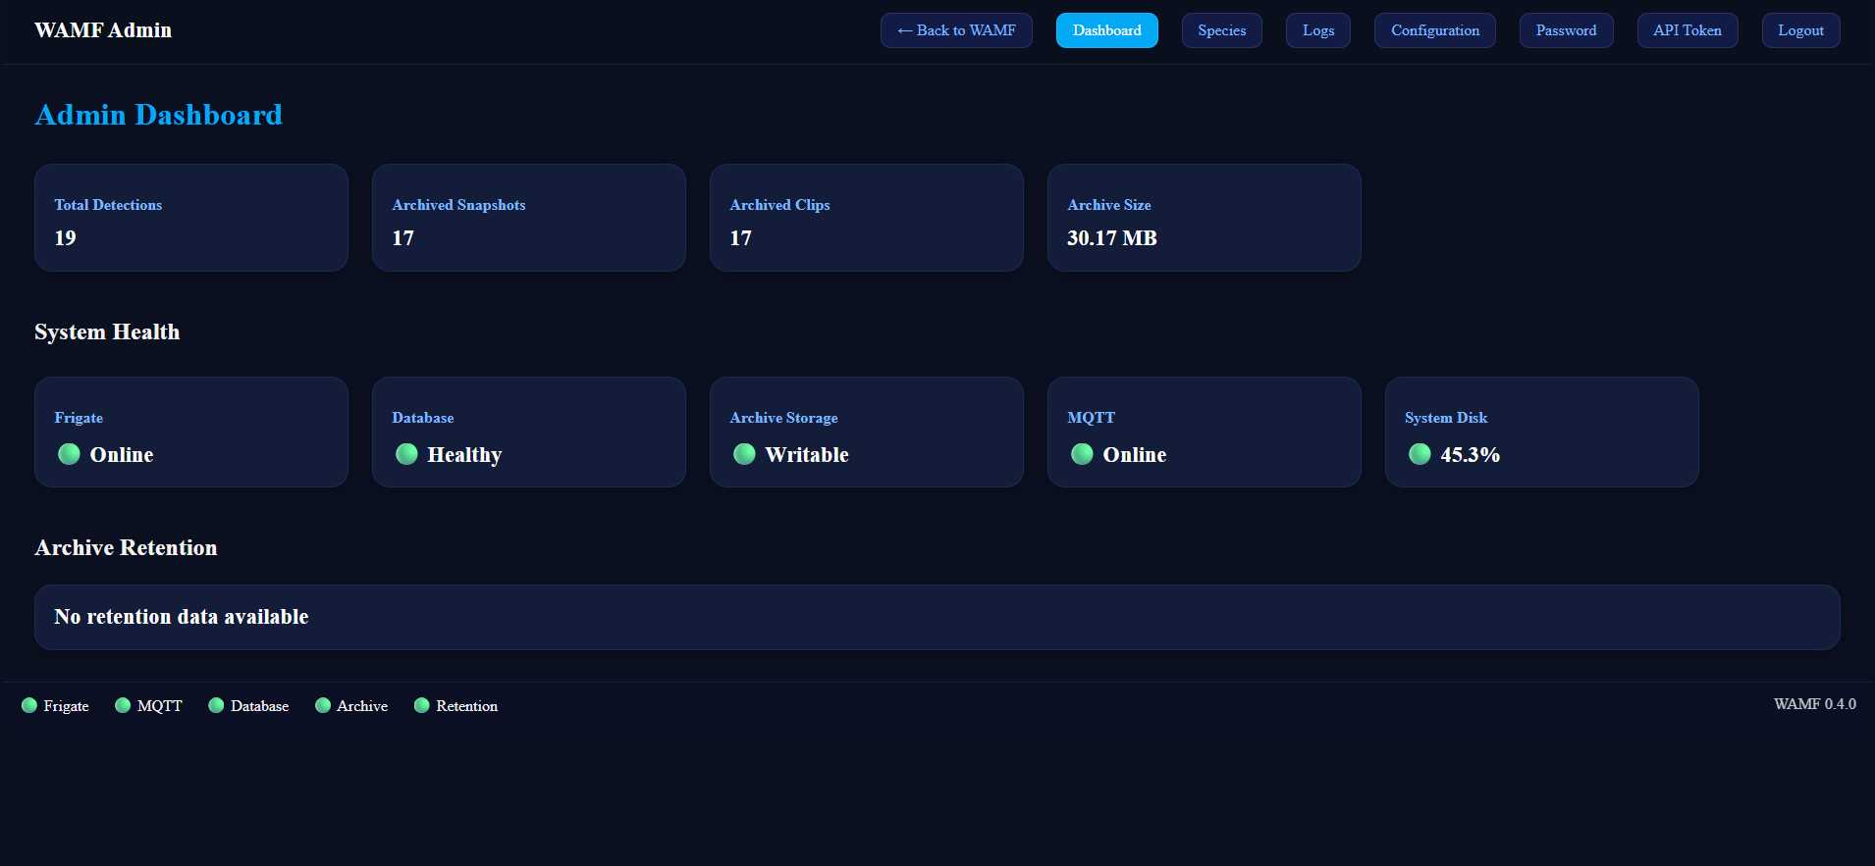The width and height of the screenshot is (1875, 866).
Task: Click the footer Retention status indicator dot
Action: (x=422, y=705)
